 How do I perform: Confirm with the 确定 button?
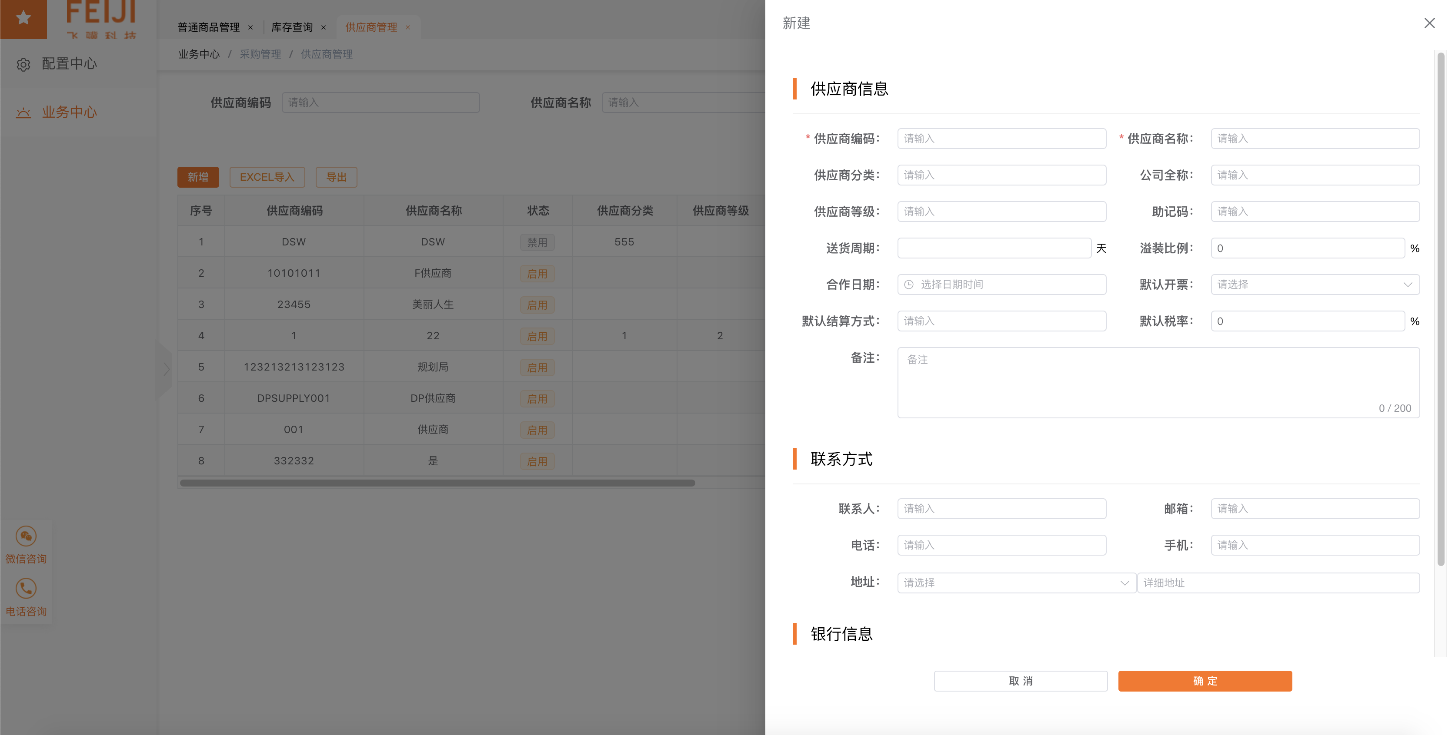[1205, 681]
